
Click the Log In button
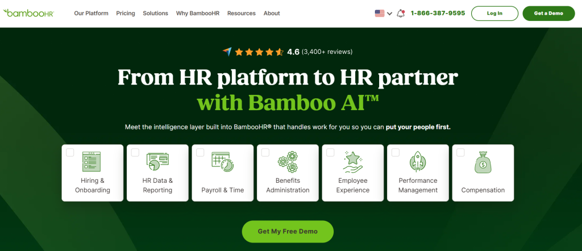[x=495, y=14]
